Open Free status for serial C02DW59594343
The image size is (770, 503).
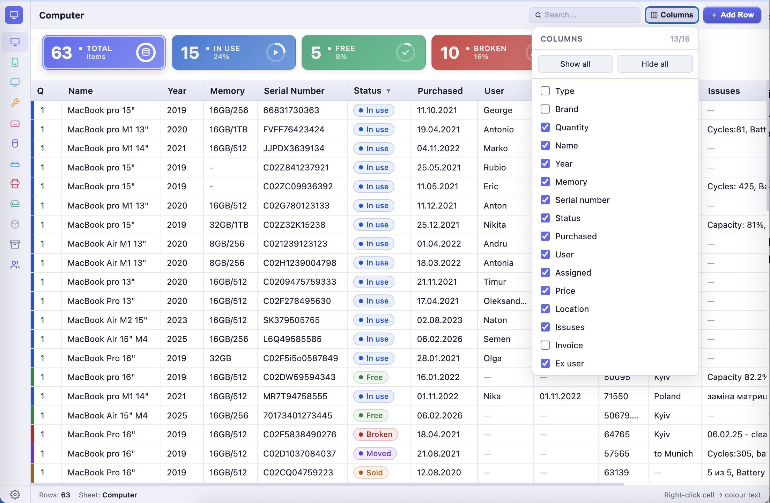pyautogui.click(x=371, y=377)
